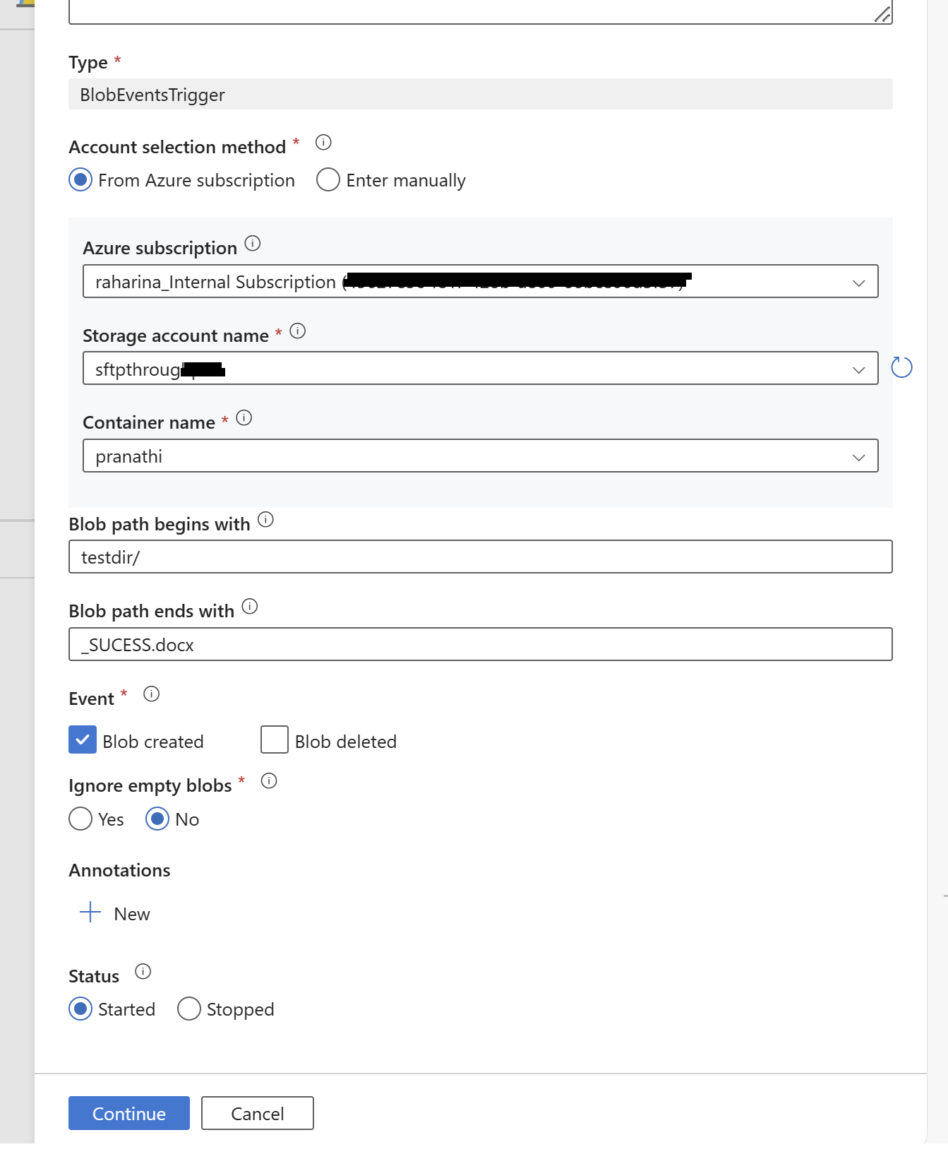Viewport: 948px width, 1159px height.
Task: Set Status to Stopped
Action: pos(189,1009)
